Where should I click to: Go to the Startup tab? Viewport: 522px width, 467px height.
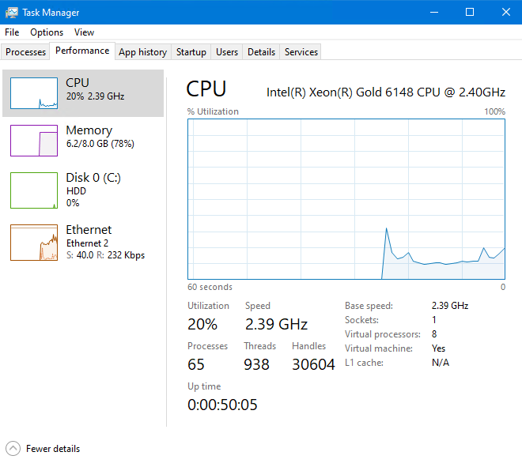(x=191, y=52)
